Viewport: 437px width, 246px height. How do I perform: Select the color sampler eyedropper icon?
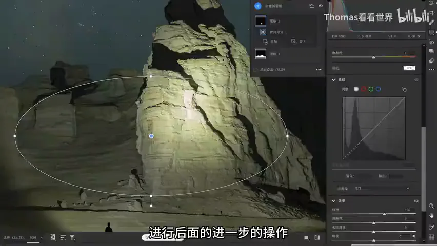431,227
